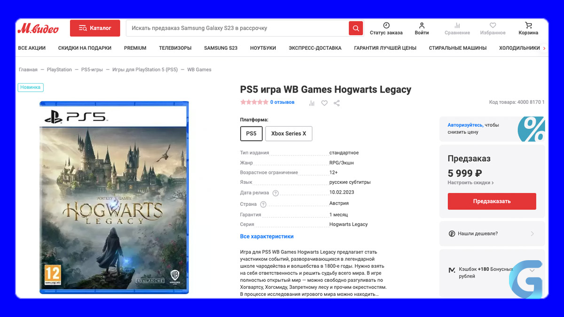
Task: Focus the search field for Samsung Galaxy S23
Action: tap(237, 28)
